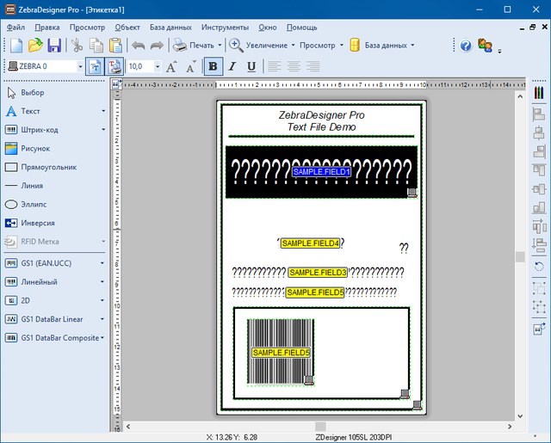Toggle Bold formatting
The image size is (551, 443).
[213, 66]
